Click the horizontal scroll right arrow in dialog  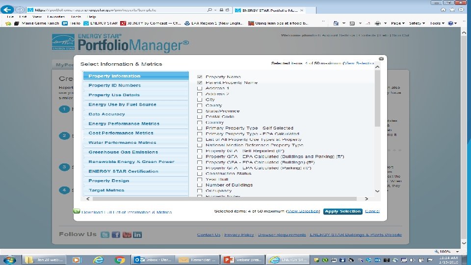pos(366,199)
